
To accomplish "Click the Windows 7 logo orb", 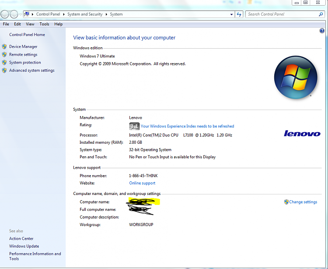I will pos(296,77).
